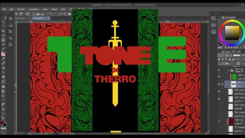Close the ToneDetails document tab
The image size is (245, 138).
(x=49, y=18)
